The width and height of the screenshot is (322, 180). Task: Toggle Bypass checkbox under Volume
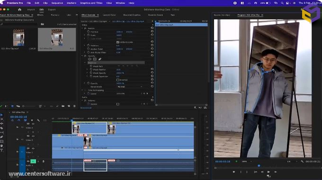coord(117,104)
